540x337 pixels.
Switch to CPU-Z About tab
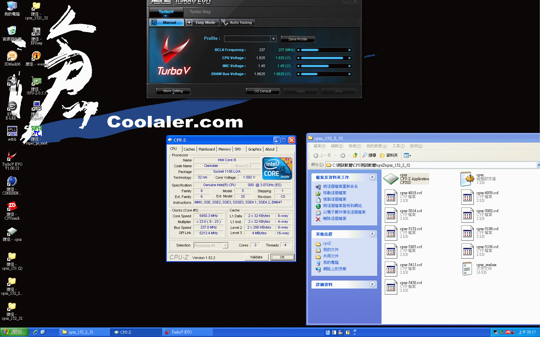pos(270,149)
